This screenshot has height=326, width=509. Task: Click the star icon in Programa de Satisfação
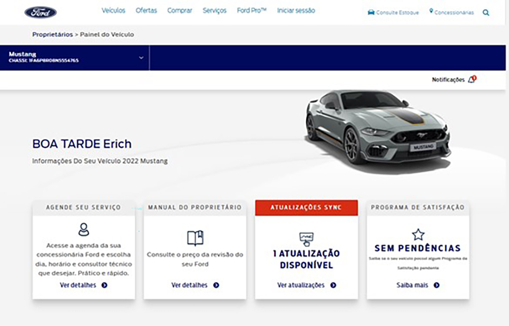pyautogui.click(x=418, y=234)
